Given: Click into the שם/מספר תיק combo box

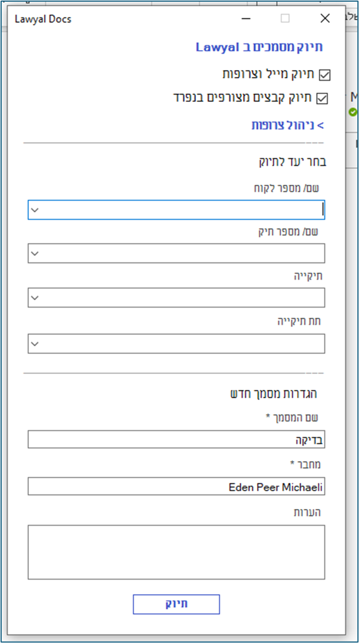Looking at the screenshot, I should (184, 254).
